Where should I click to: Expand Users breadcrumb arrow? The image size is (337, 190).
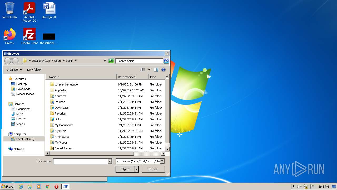[x=64, y=61]
